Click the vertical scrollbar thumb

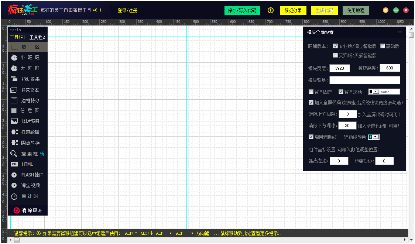pyautogui.click(x=411, y=35)
